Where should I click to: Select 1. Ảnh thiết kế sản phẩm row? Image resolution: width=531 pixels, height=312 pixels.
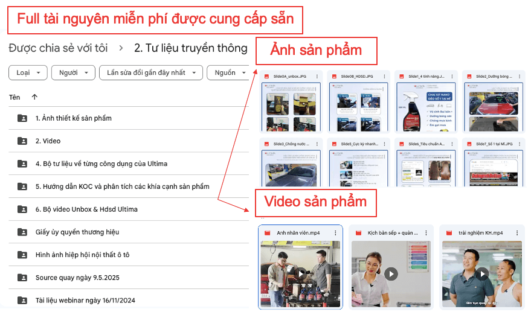coord(129,118)
